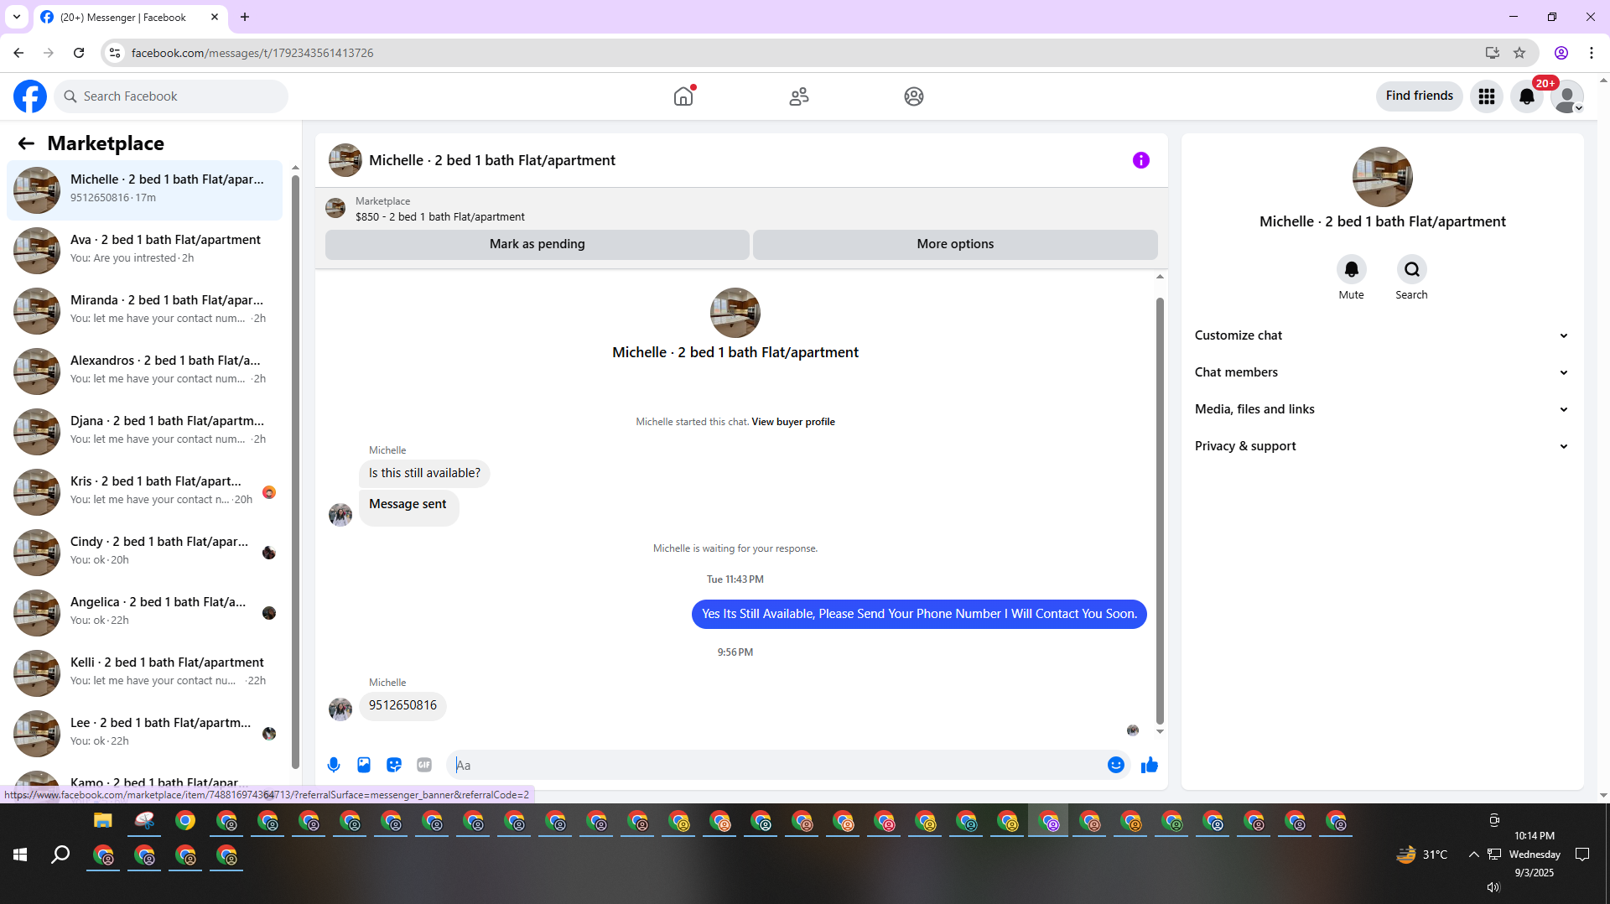
Task: Go back using the Marketplace back arrow
Action: tap(26, 143)
